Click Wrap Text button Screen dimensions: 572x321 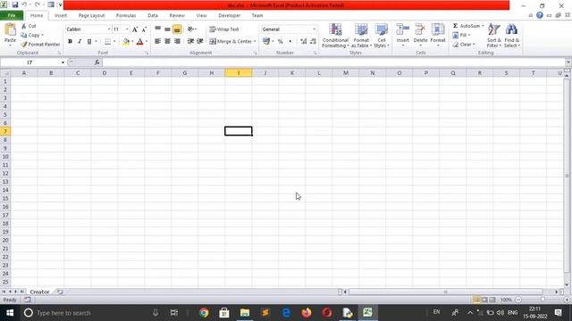click(224, 29)
